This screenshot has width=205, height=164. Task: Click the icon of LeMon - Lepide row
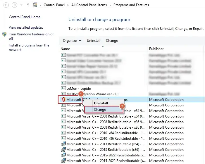[63, 88]
